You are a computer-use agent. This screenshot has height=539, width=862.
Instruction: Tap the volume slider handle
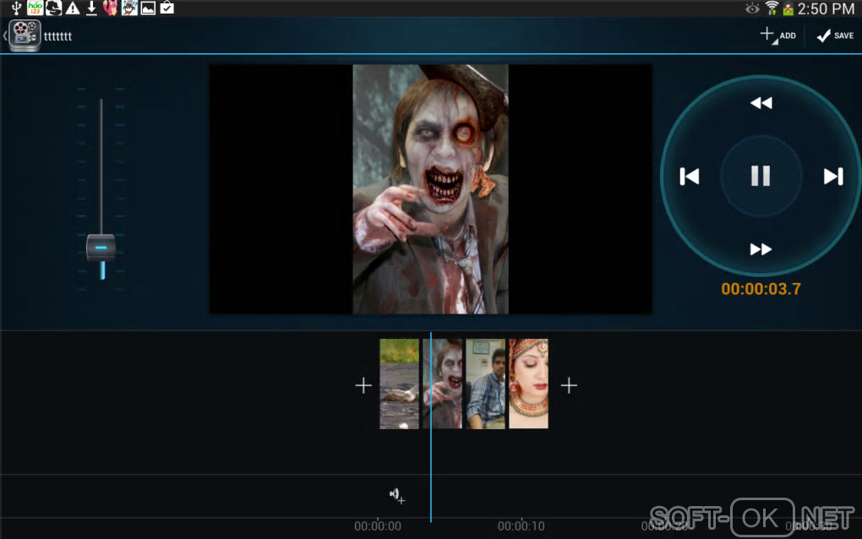[x=101, y=248]
